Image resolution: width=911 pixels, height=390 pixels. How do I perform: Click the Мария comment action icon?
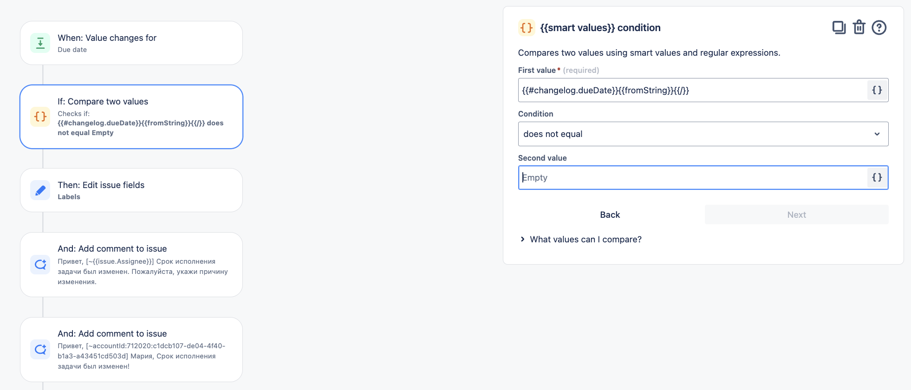coord(40,349)
